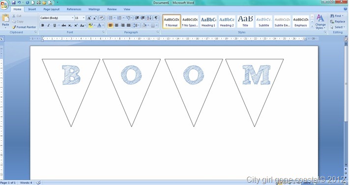Viewport: 350px width, 185px height.
Task: Open the Calibri (Body) font name dropdown
Action: 73,18
